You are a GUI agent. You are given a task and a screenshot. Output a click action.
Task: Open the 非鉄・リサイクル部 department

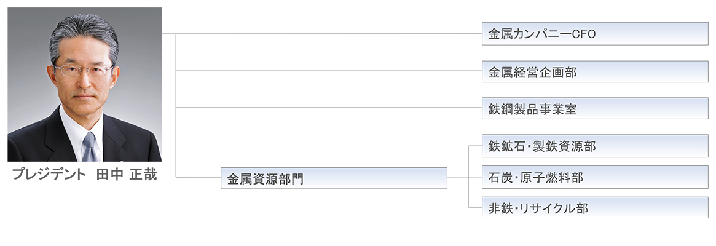[x=594, y=208]
